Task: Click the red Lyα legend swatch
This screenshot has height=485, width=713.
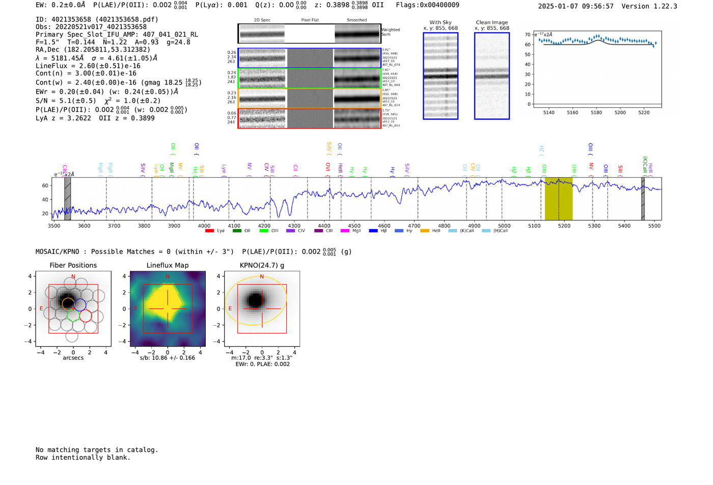Action: tap(209, 231)
